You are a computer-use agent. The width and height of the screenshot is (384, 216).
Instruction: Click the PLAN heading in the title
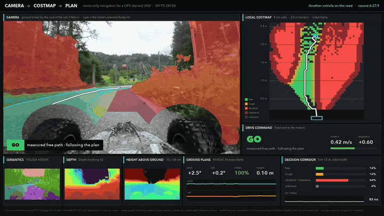click(x=71, y=6)
